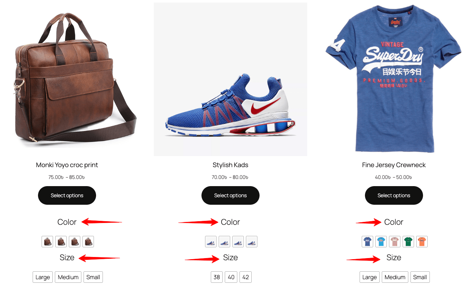
Task: Pick the pink crewneck color option
Action: [394, 242]
